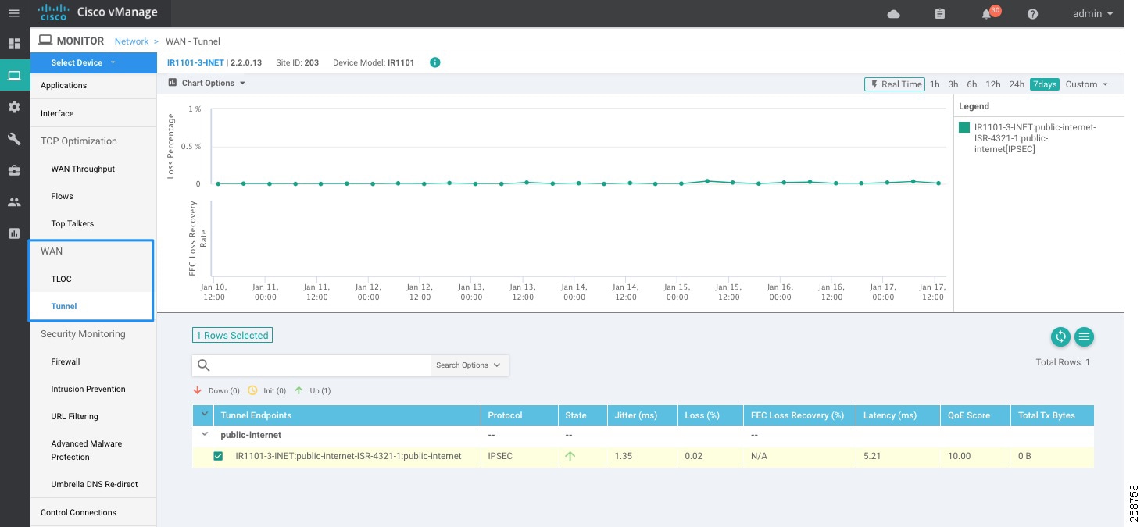The width and height of the screenshot is (1144, 527).
Task: Open the Configuration gear icon
Action: pos(14,107)
